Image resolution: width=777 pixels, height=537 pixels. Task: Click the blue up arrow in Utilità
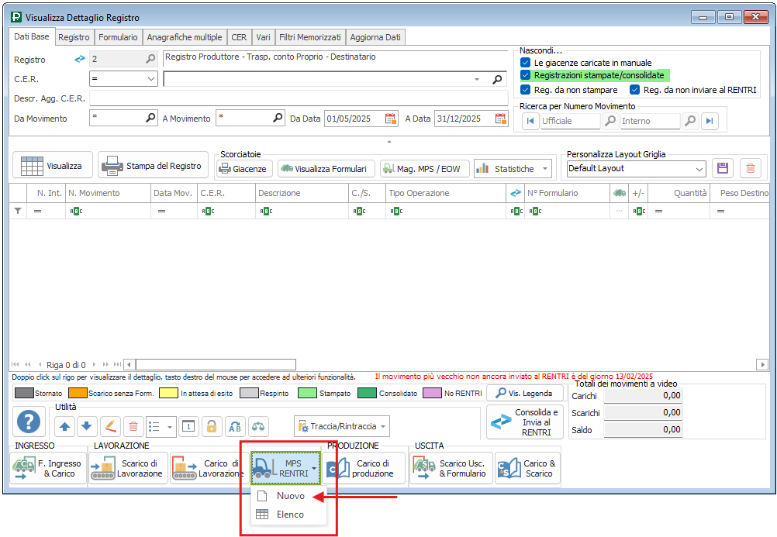coord(64,425)
